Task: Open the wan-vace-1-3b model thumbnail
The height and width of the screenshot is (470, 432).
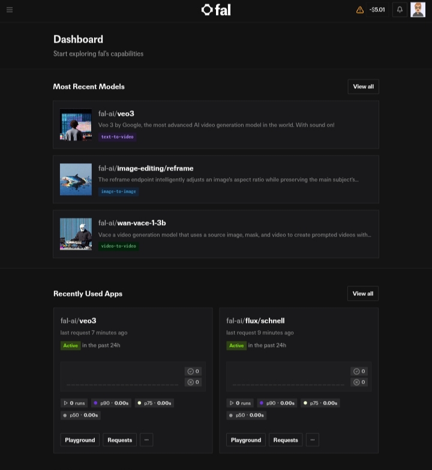Action: point(76,234)
